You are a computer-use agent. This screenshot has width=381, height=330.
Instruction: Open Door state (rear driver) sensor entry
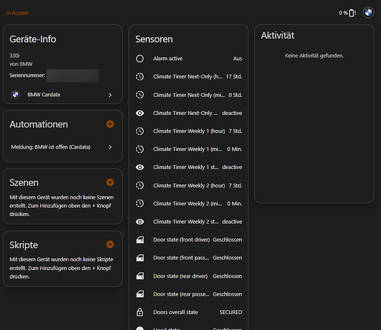click(x=189, y=276)
